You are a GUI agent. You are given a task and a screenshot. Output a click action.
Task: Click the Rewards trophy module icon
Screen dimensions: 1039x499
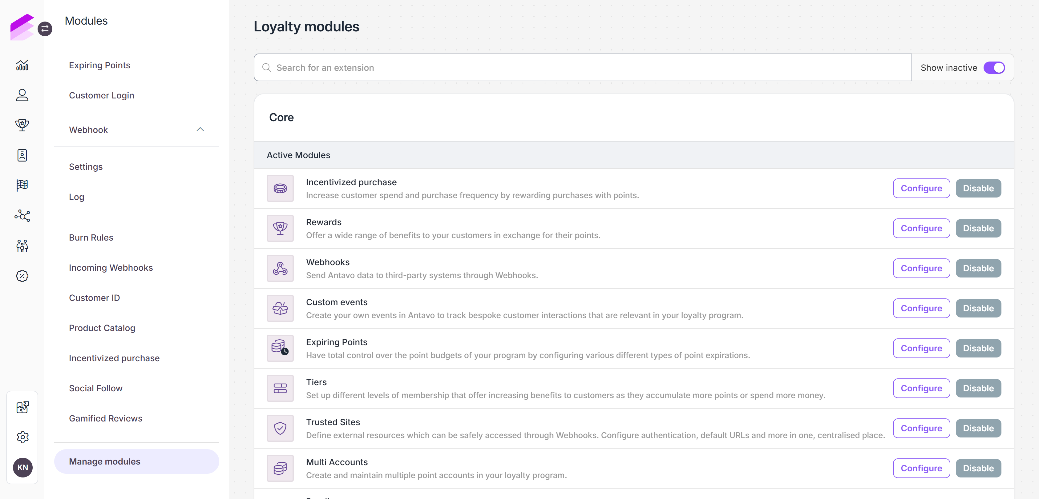tap(280, 228)
